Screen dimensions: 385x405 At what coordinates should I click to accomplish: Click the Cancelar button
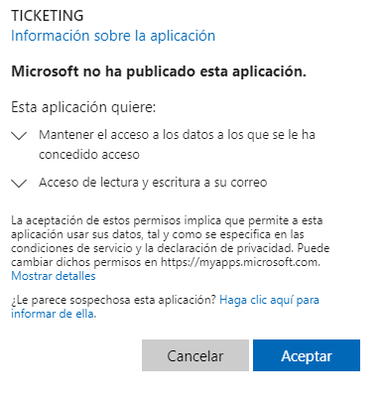(x=195, y=355)
